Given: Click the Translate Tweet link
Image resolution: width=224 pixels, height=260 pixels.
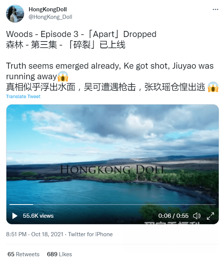Looking at the screenshot, I should coord(23,97).
